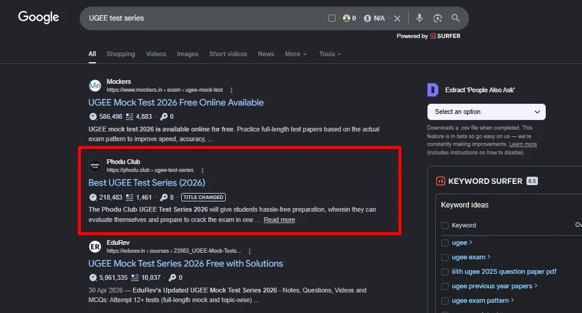Open three-dot menu for EduRev result
This screenshot has width=582, height=313.
[x=249, y=251]
